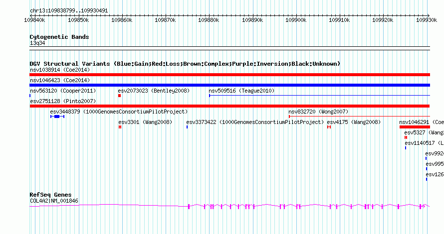The width and height of the screenshot is (444, 234).
Task: Select the DGV Structural Variants track heading
Action: [x=185, y=64]
